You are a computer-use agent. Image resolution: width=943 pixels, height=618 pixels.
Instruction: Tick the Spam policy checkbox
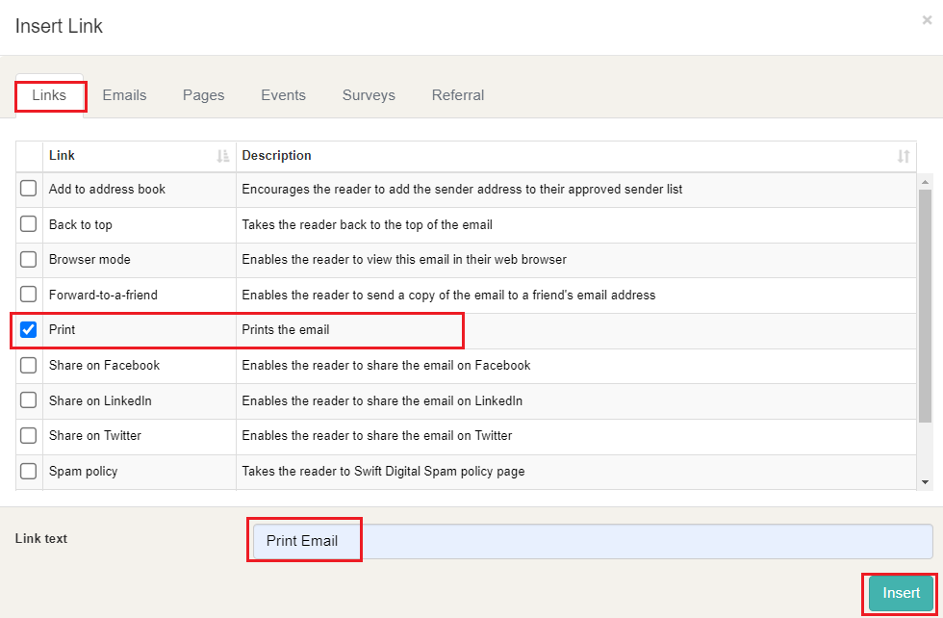28,471
